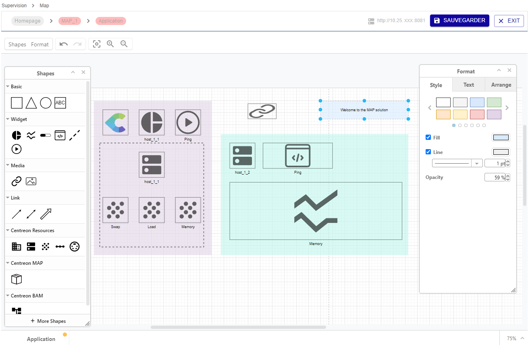Select the circular outlet resource icon
The height and width of the screenshot is (345, 528).
click(75, 247)
